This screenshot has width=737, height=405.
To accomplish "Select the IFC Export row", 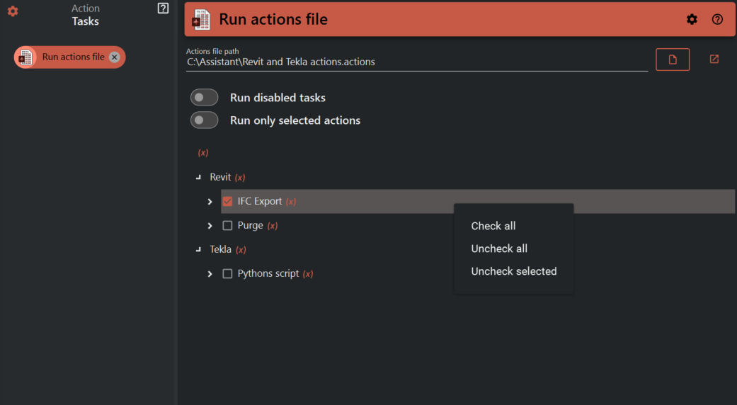I will 478,202.
